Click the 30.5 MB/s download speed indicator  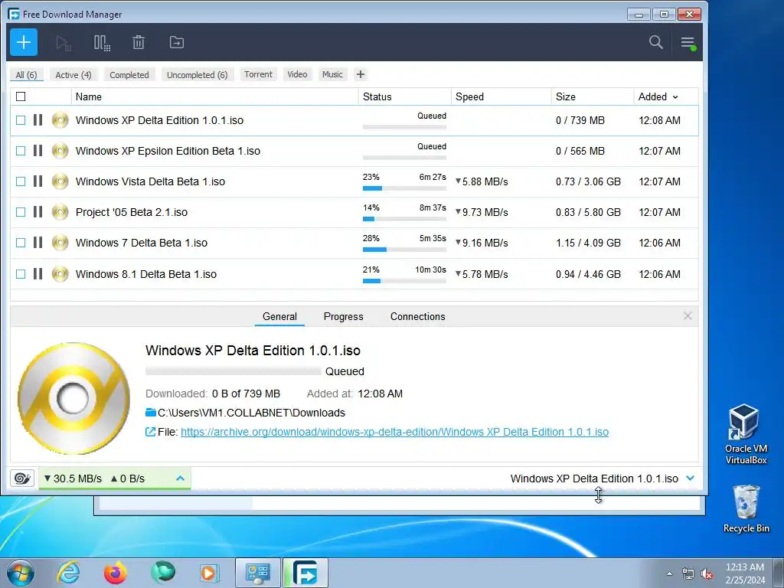pyautogui.click(x=73, y=479)
